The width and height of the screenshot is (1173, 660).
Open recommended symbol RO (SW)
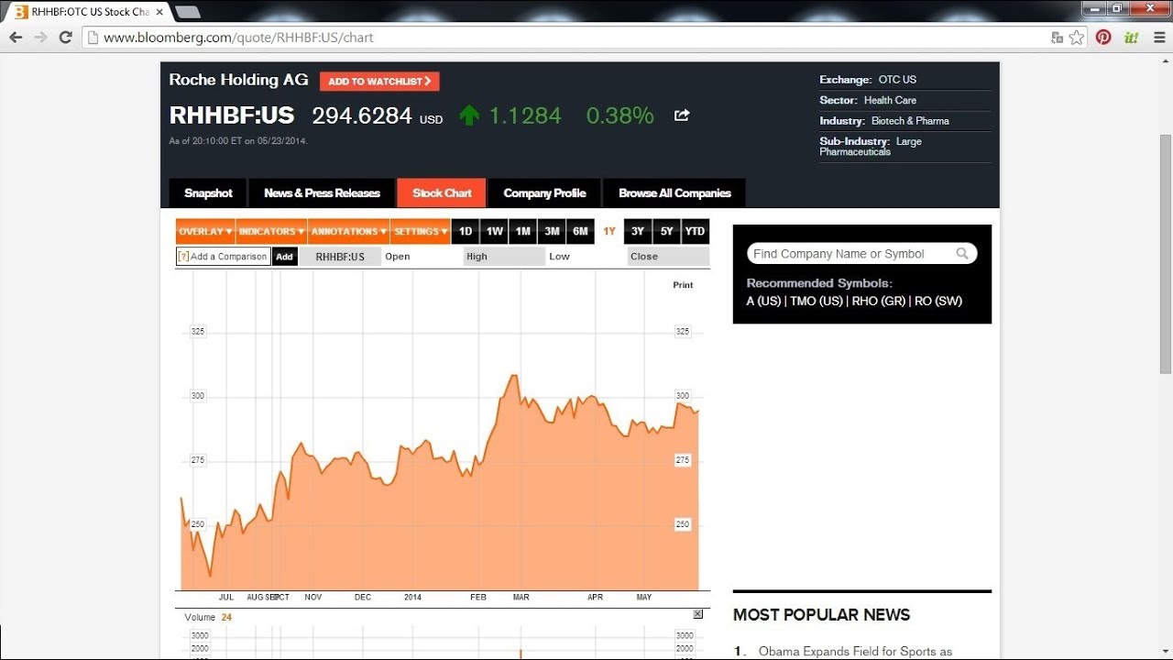pyautogui.click(x=938, y=301)
